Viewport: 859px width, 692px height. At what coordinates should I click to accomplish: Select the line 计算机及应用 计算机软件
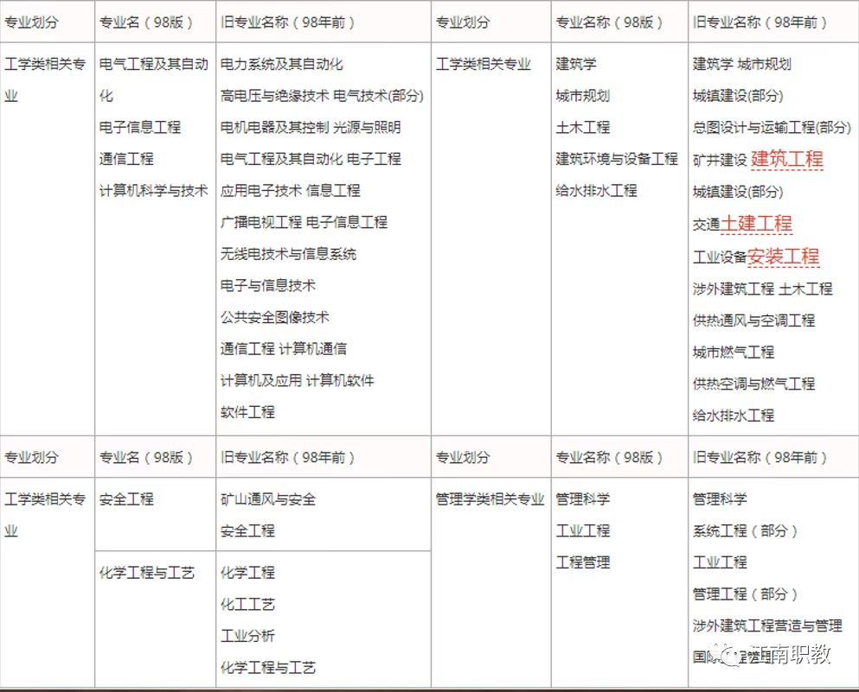pyautogui.click(x=297, y=381)
